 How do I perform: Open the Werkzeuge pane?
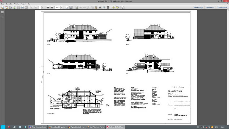pyautogui.click(x=198, y=7)
